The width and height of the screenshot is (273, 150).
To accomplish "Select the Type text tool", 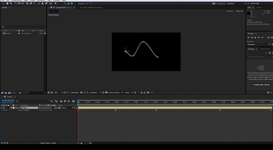I will coord(35,4).
